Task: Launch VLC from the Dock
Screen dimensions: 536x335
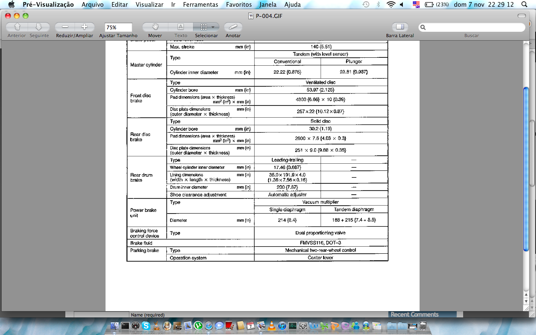Action: tap(272, 325)
